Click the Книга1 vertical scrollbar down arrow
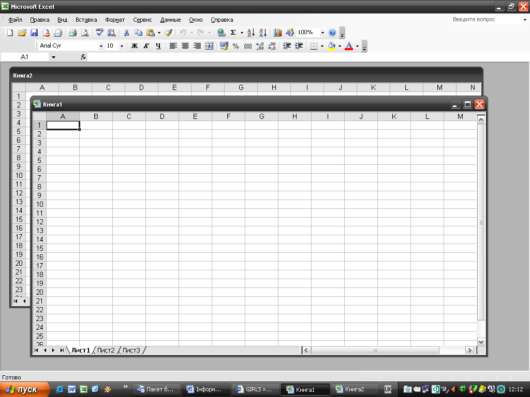Viewport: 530px width, 397px height. (481, 342)
